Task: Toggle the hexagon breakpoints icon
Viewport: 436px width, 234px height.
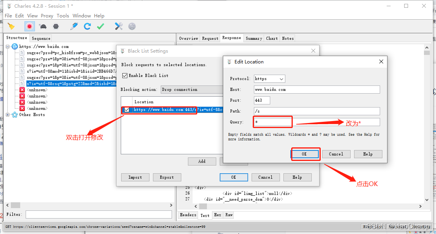Action: 56,26
